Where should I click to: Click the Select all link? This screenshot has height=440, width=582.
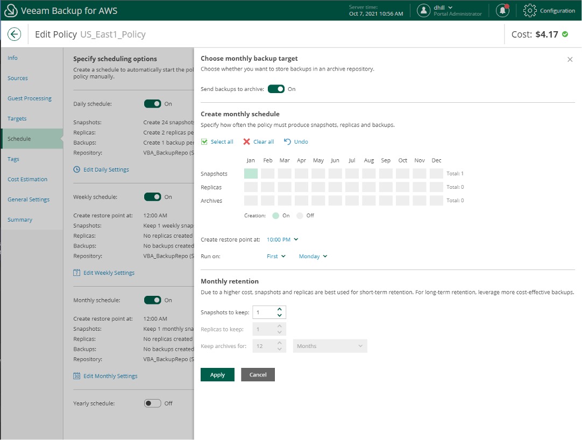(222, 141)
